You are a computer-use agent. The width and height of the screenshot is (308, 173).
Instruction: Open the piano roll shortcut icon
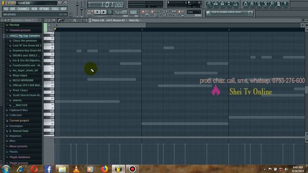(222, 4)
